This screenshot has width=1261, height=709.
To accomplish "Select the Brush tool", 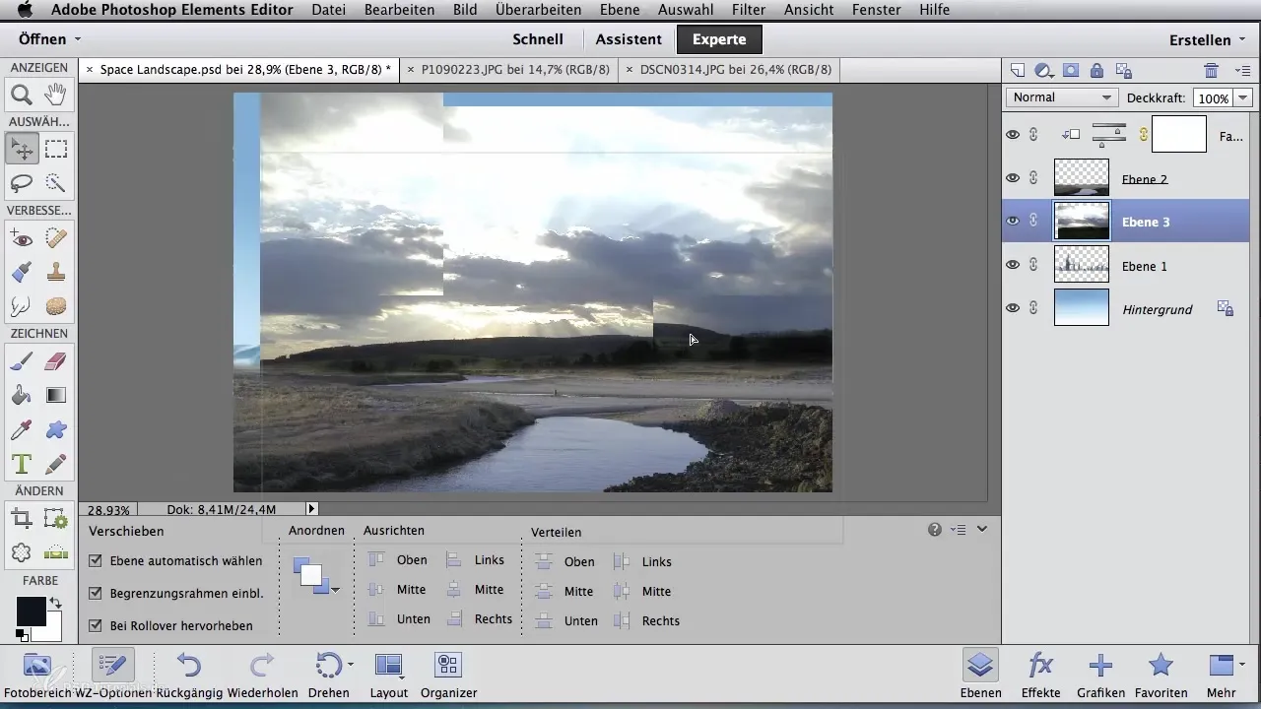I will (x=22, y=362).
